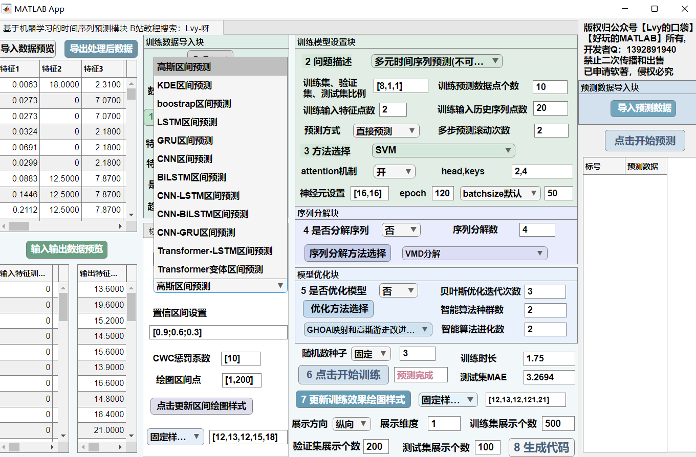Expand the SVM 方法选择 dropdown

coord(443,150)
